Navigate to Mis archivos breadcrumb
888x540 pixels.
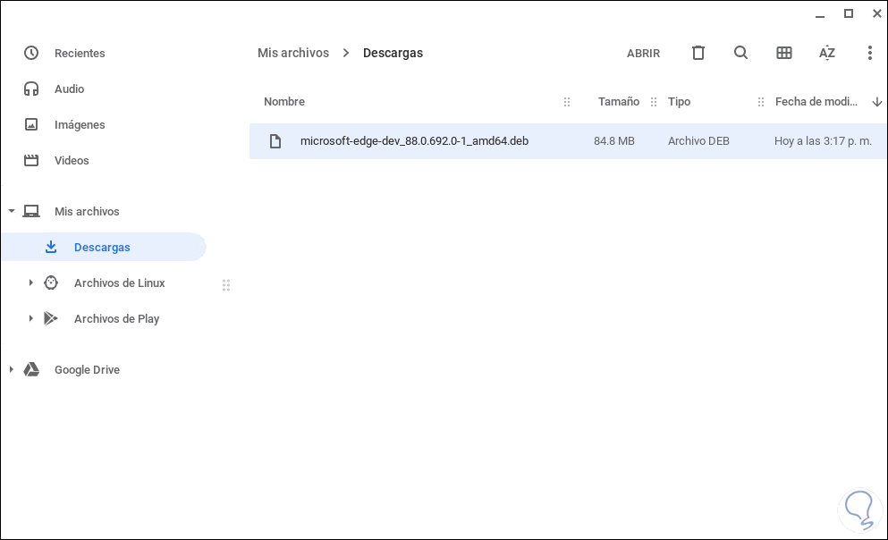(x=293, y=53)
